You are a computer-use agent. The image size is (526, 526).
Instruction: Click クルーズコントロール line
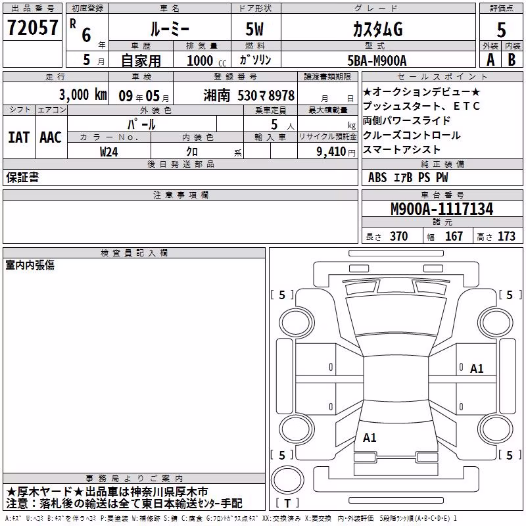click(x=412, y=135)
